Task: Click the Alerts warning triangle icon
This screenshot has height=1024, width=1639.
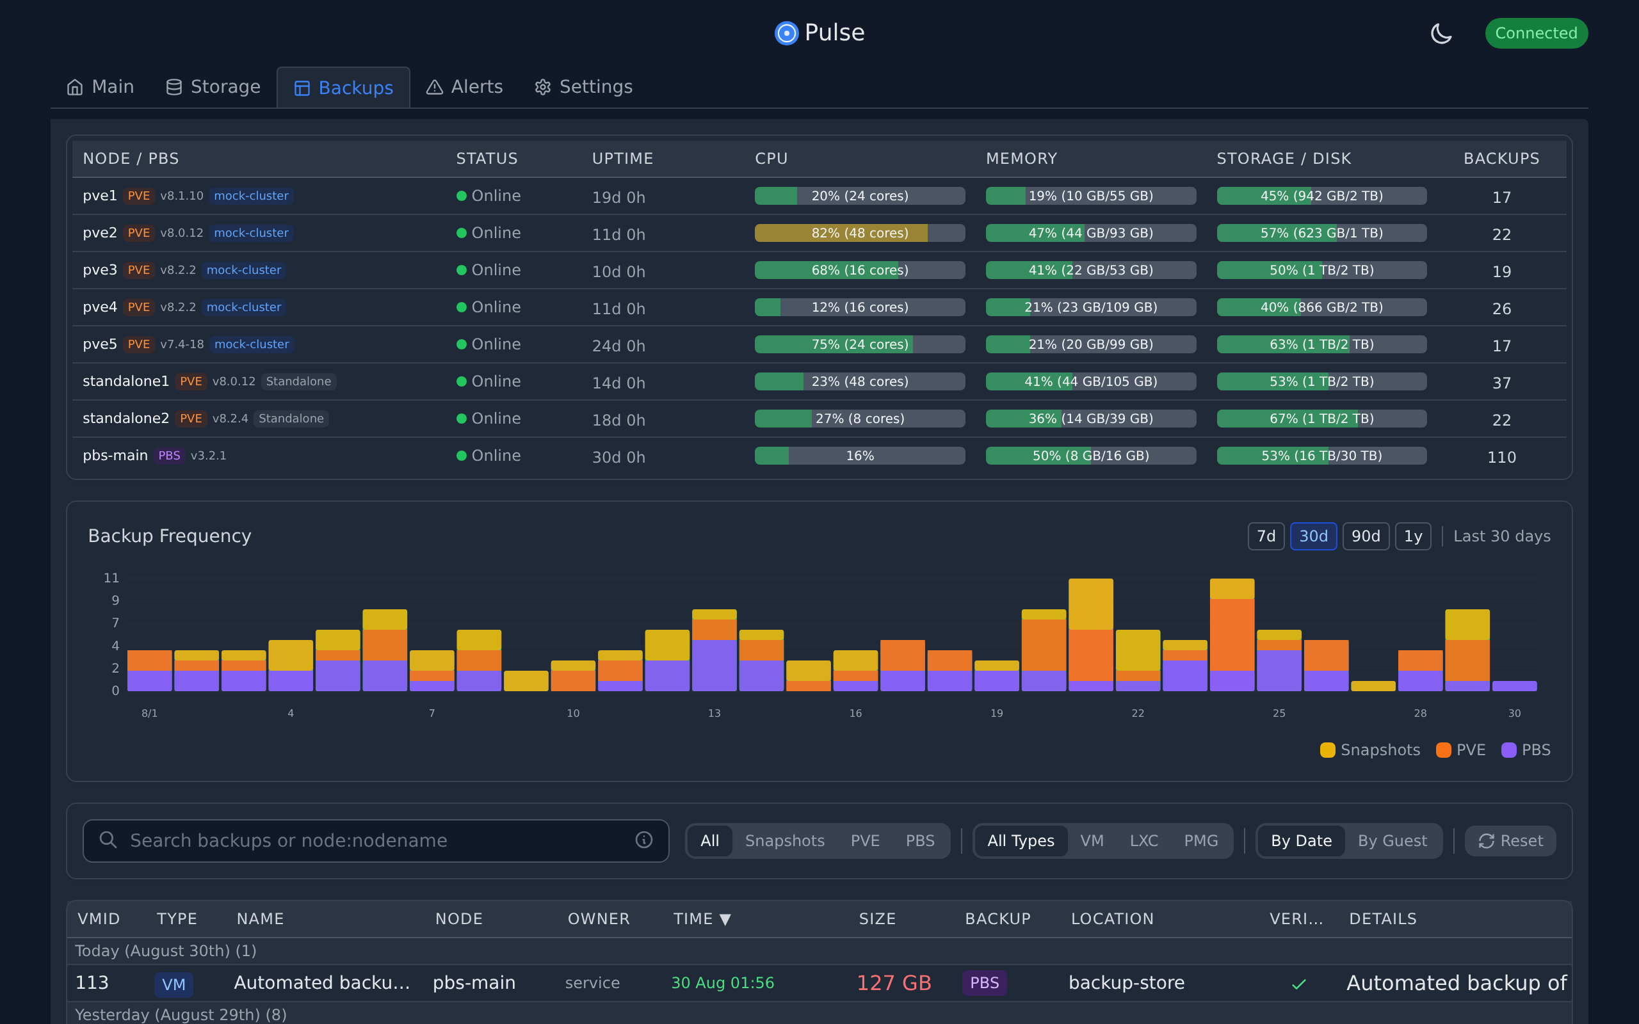Action: coord(434,88)
